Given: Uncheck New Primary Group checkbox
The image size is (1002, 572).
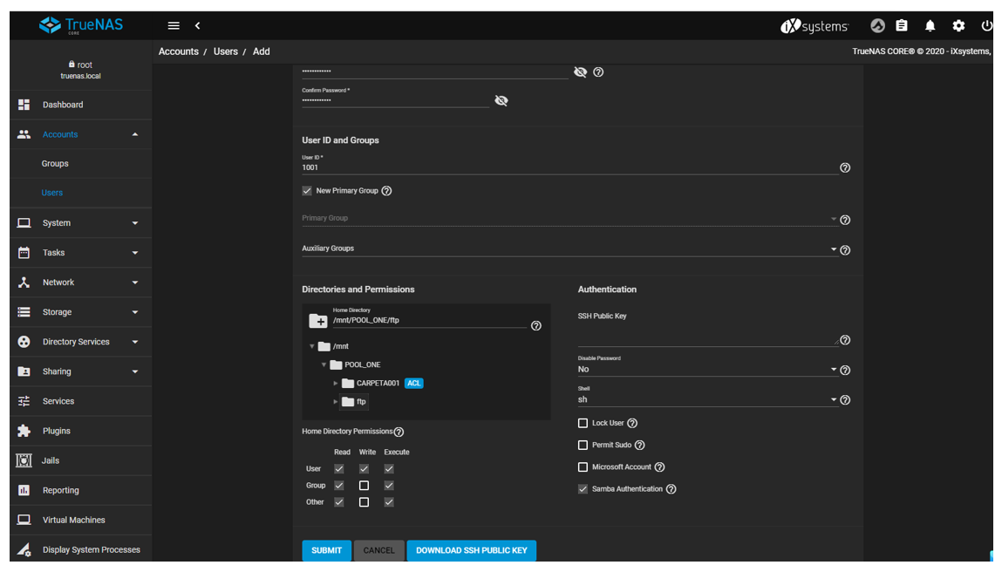Looking at the screenshot, I should [307, 190].
